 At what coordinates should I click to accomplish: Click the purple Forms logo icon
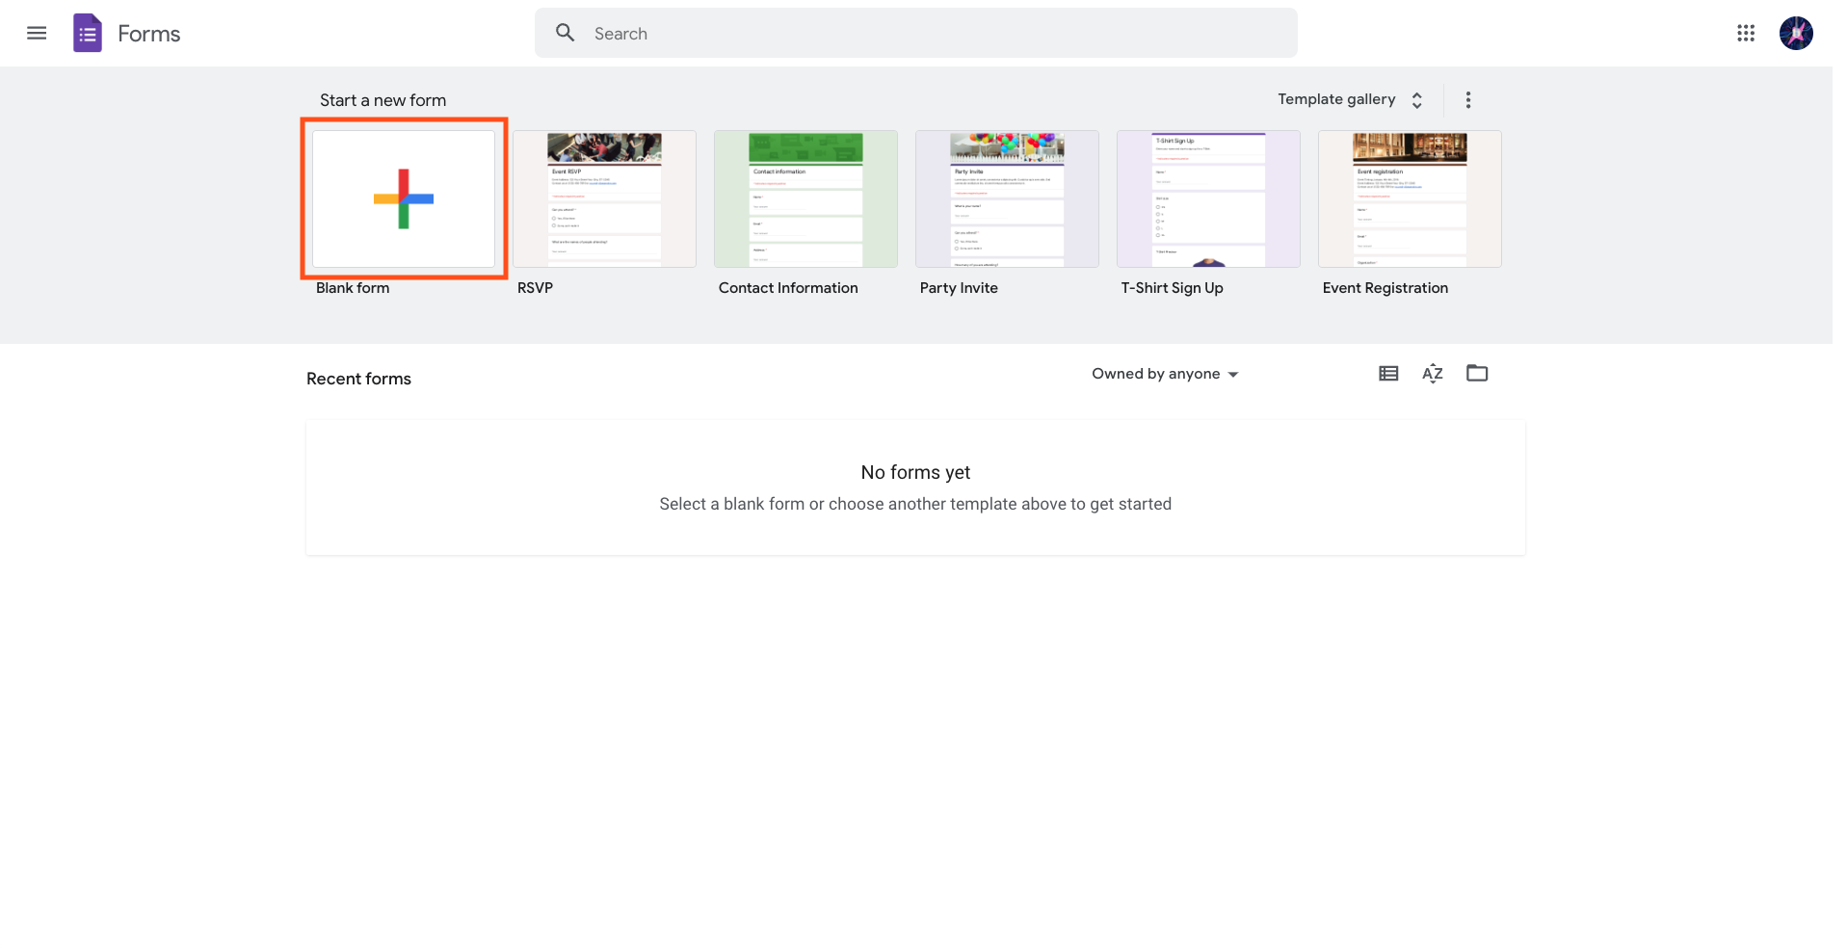pyautogui.click(x=88, y=34)
